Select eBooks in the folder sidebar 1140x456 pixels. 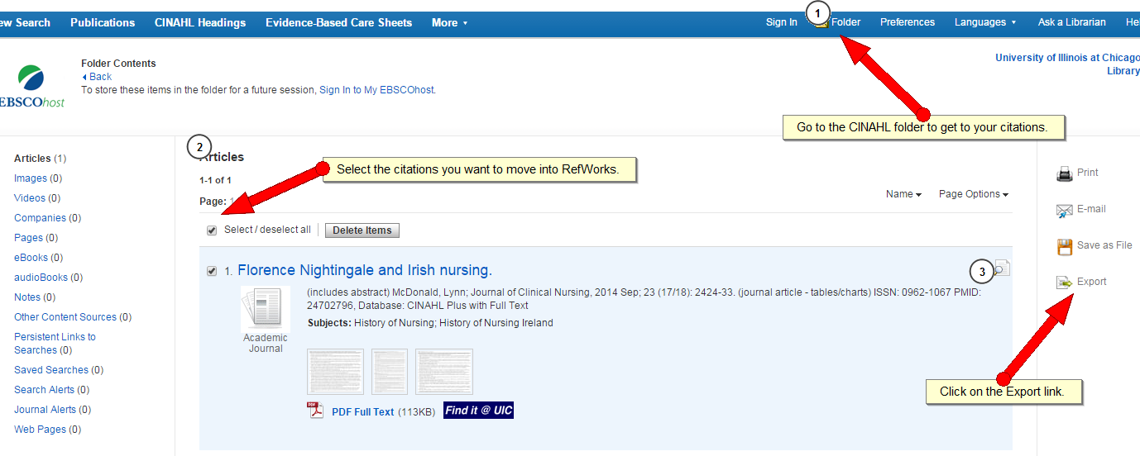click(x=39, y=258)
